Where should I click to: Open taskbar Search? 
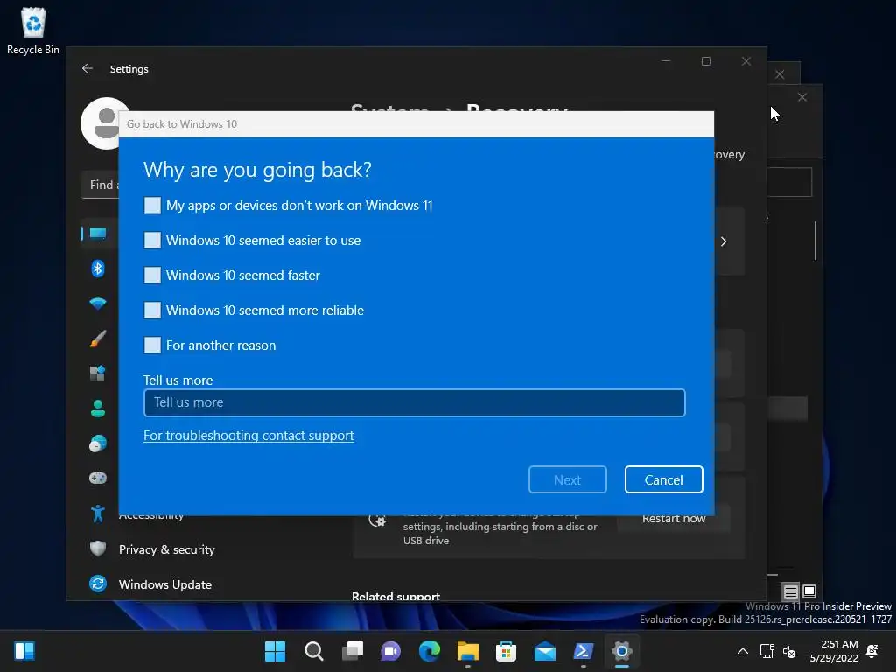(314, 651)
